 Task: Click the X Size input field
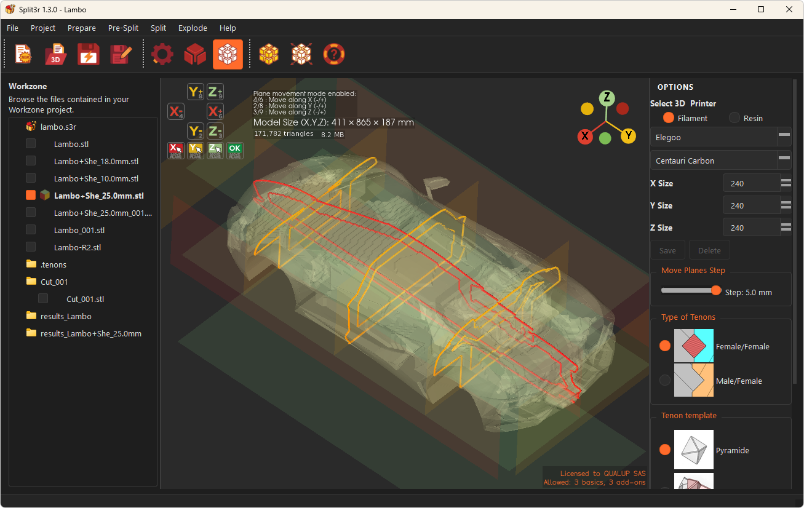[x=751, y=183]
